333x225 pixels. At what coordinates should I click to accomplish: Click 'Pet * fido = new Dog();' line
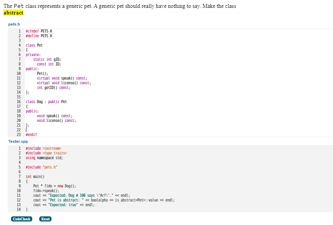point(55,186)
